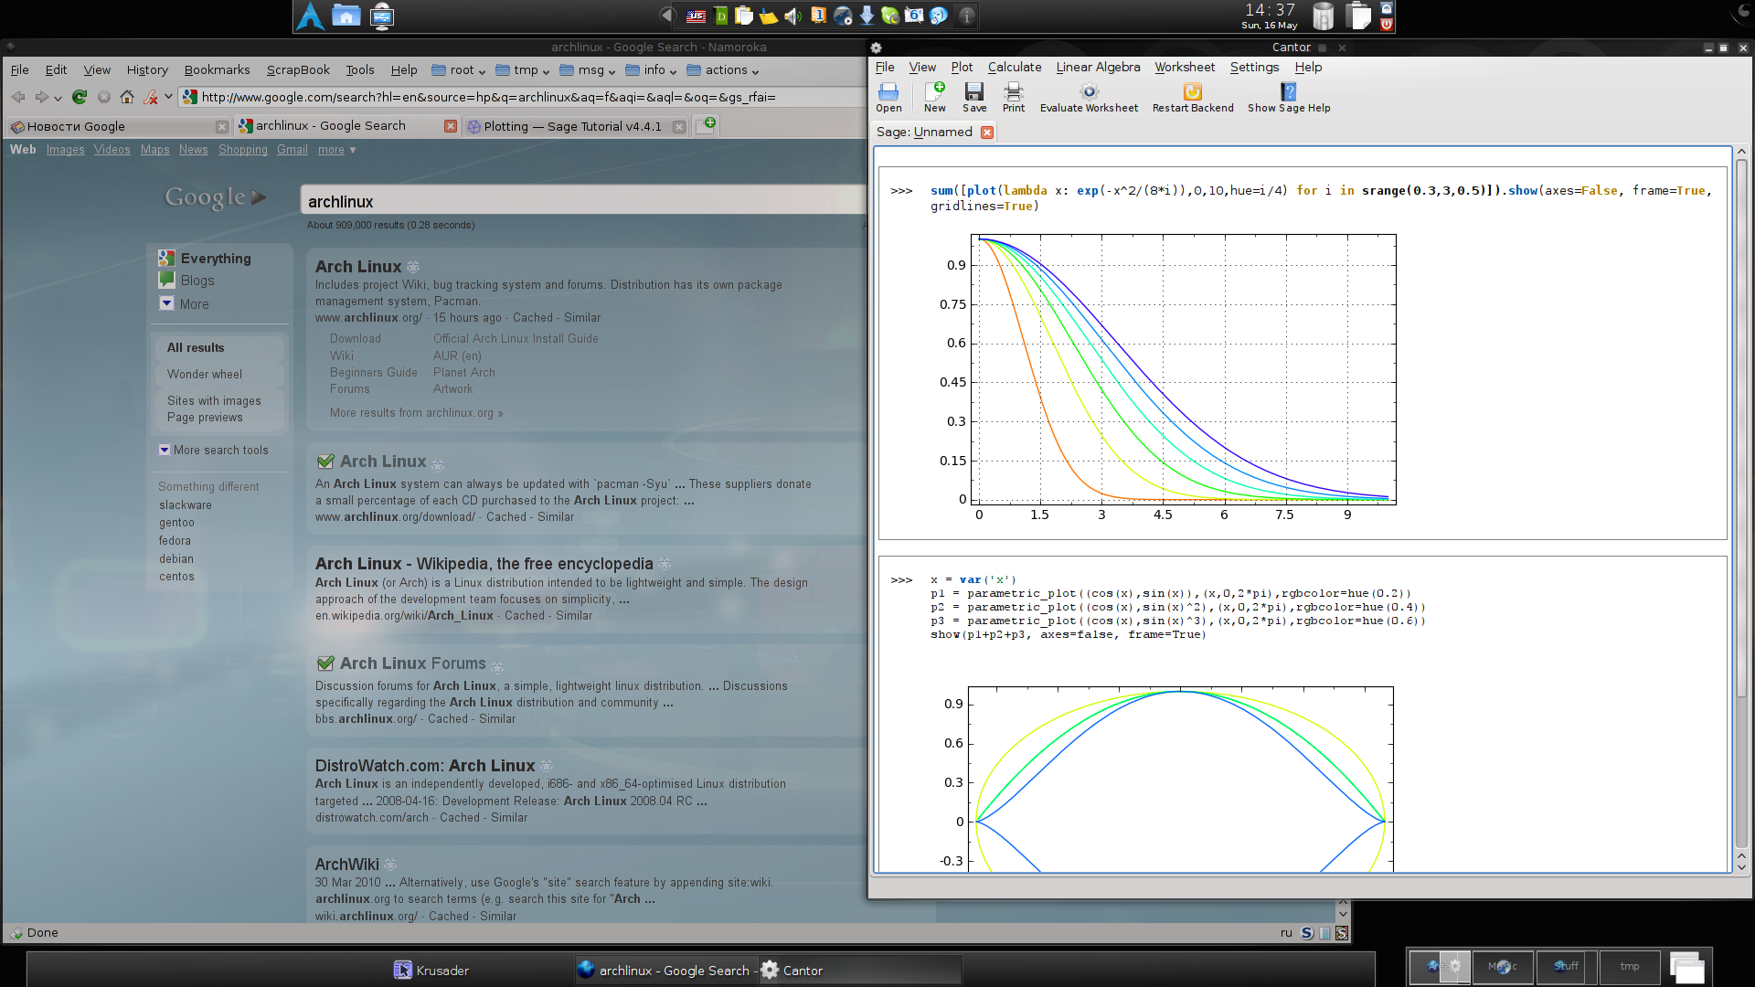
Task: Close the Новости Google tab
Action: click(x=222, y=127)
